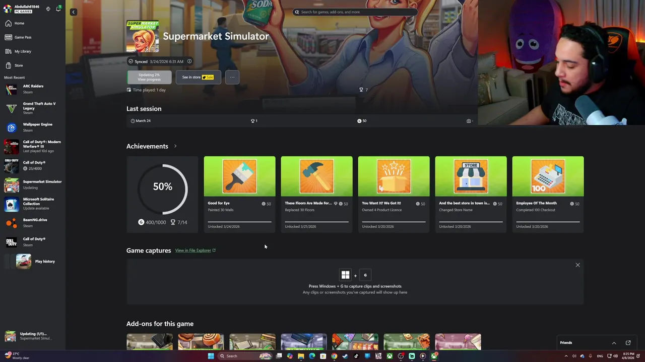The image size is (645, 362).
Task: Click the Last session achievements trophy icon
Action: 252,121
